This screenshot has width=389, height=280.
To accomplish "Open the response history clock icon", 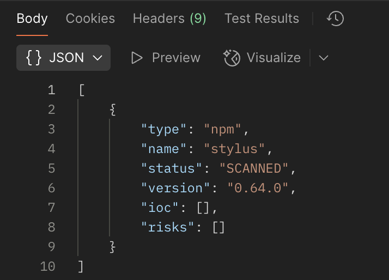I will coord(335,19).
